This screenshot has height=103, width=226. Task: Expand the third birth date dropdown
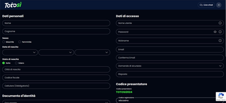[x=92, y=52]
